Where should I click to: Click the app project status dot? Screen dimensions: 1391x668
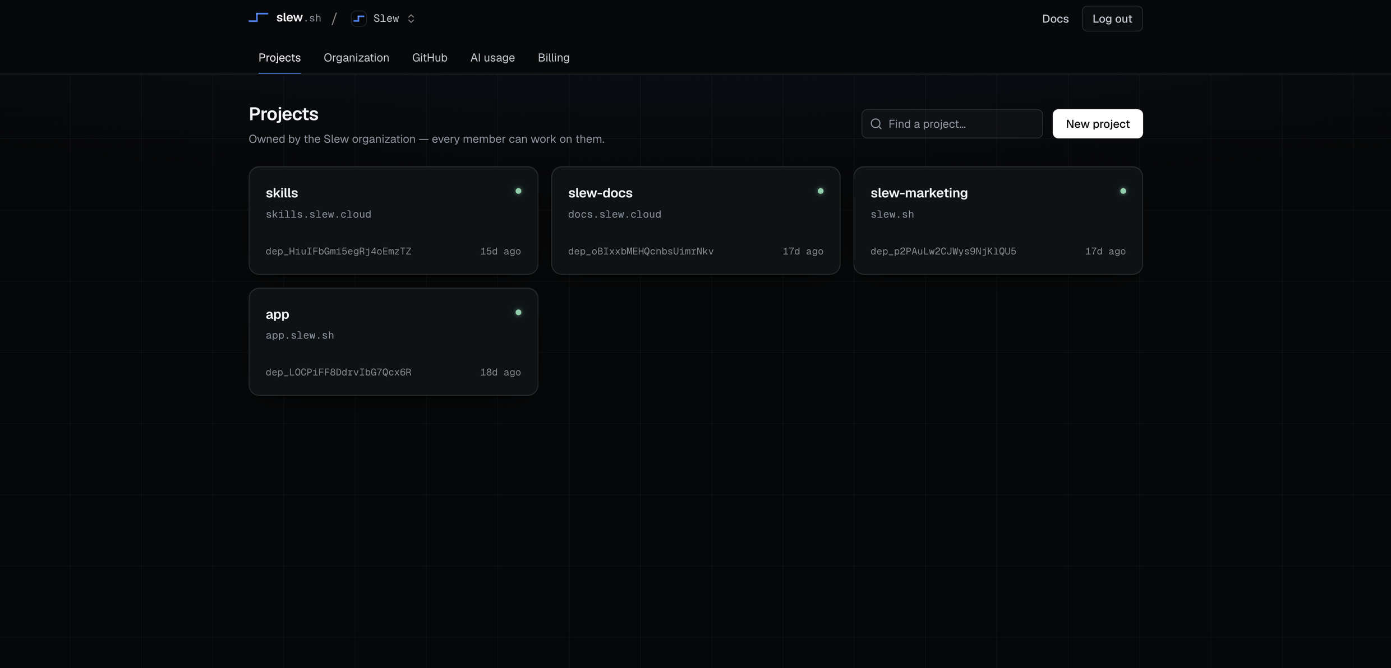coord(518,312)
